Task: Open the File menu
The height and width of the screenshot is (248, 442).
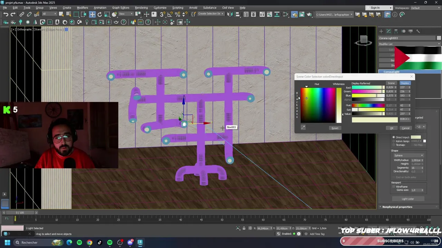Action: click(x=5, y=8)
